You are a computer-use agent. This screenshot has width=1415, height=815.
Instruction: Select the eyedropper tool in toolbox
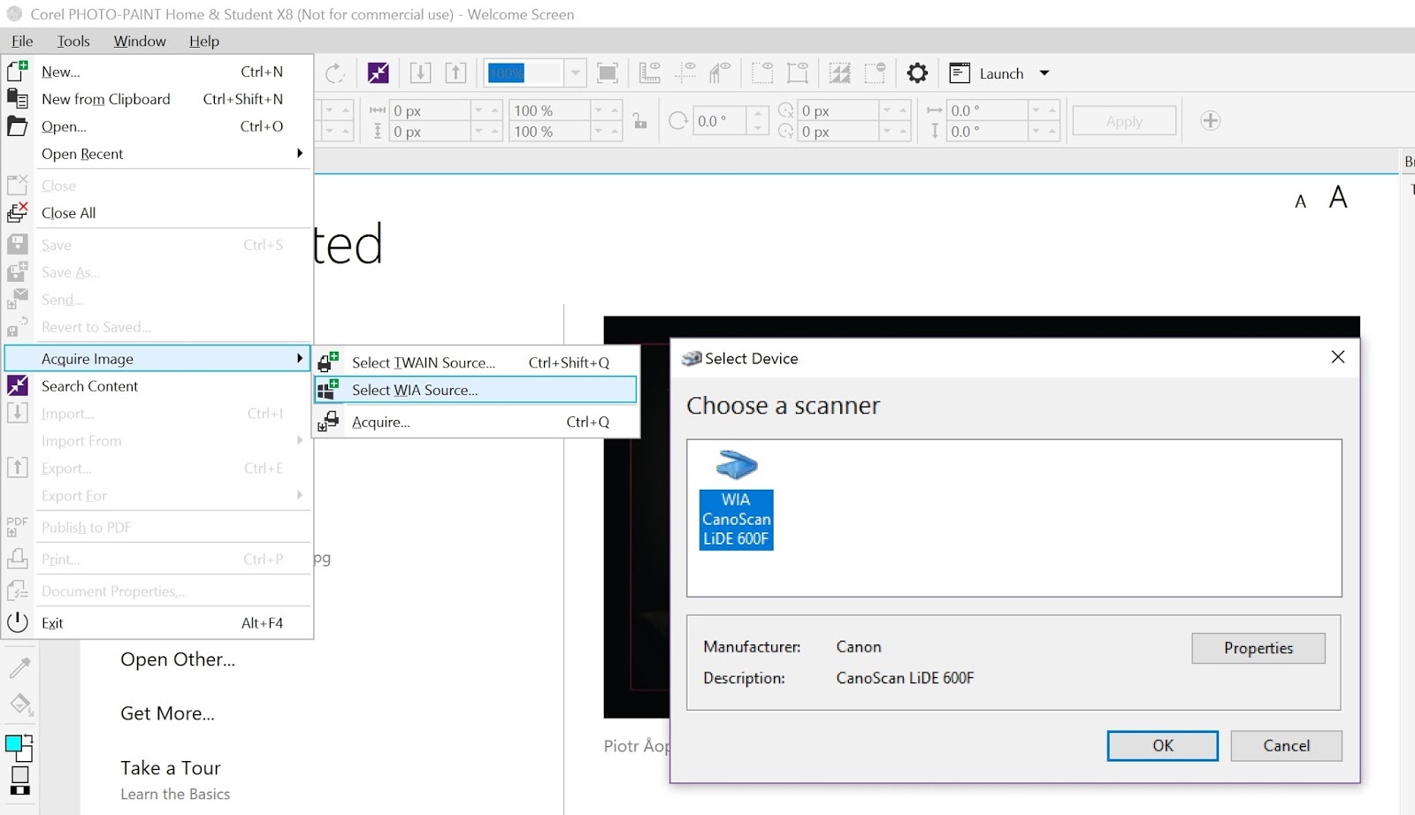[20, 667]
